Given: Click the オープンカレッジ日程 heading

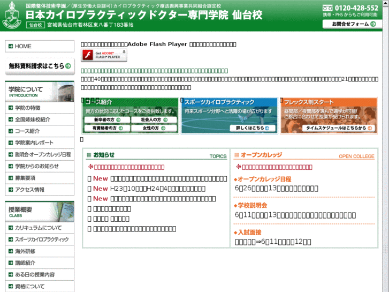Looking at the screenshot, I should tap(264, 179).
